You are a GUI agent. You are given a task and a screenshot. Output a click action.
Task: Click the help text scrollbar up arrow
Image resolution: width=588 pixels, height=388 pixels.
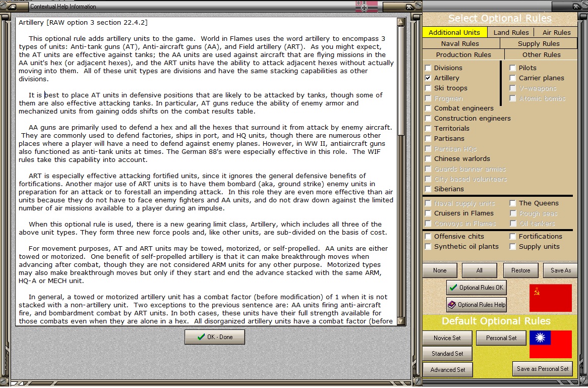coord(401,21)
